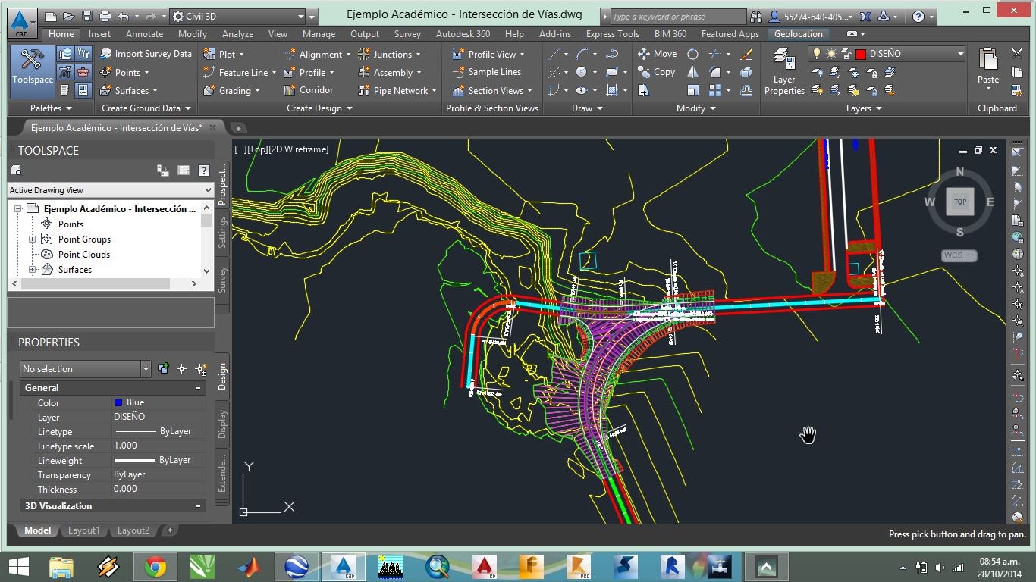Screen dimensions: 1036x582
Task: Expand the Layers panel title dropdown
Action: pos(864,108)
